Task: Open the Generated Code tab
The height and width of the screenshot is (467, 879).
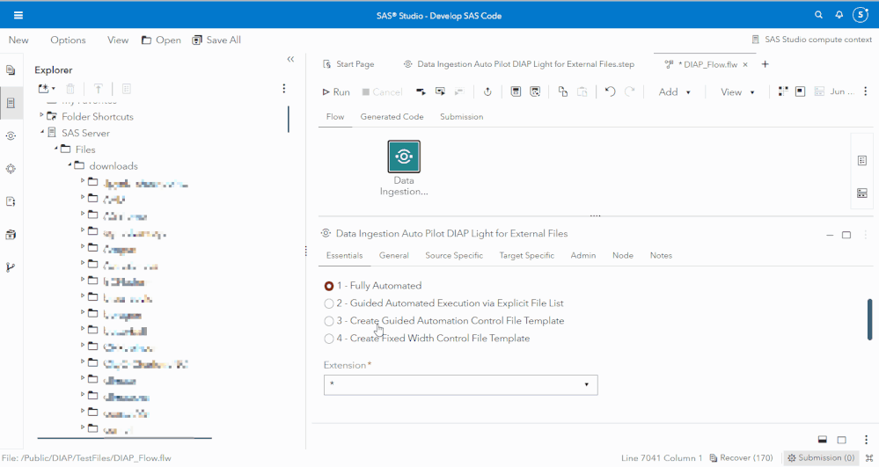Action: [x=392, y=117]
